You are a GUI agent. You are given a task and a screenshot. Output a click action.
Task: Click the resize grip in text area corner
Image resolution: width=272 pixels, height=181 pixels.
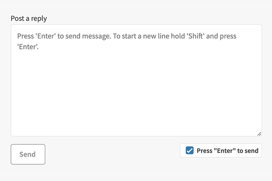(x=259, y=133)
